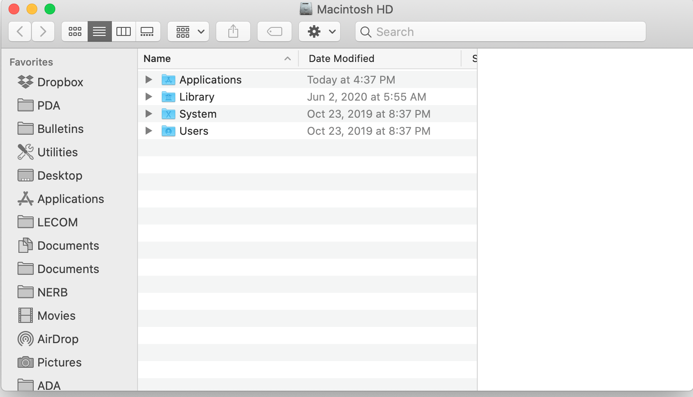
Task: Open Utilities from the sidebar
Action: tap(48, 152)
